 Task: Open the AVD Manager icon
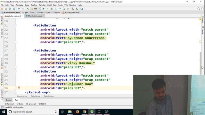pos(73,9)
